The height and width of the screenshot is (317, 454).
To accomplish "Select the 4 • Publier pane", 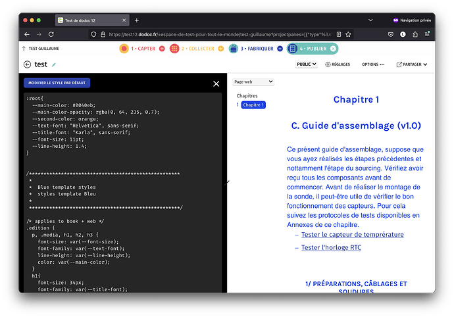I will coord(313,49).
